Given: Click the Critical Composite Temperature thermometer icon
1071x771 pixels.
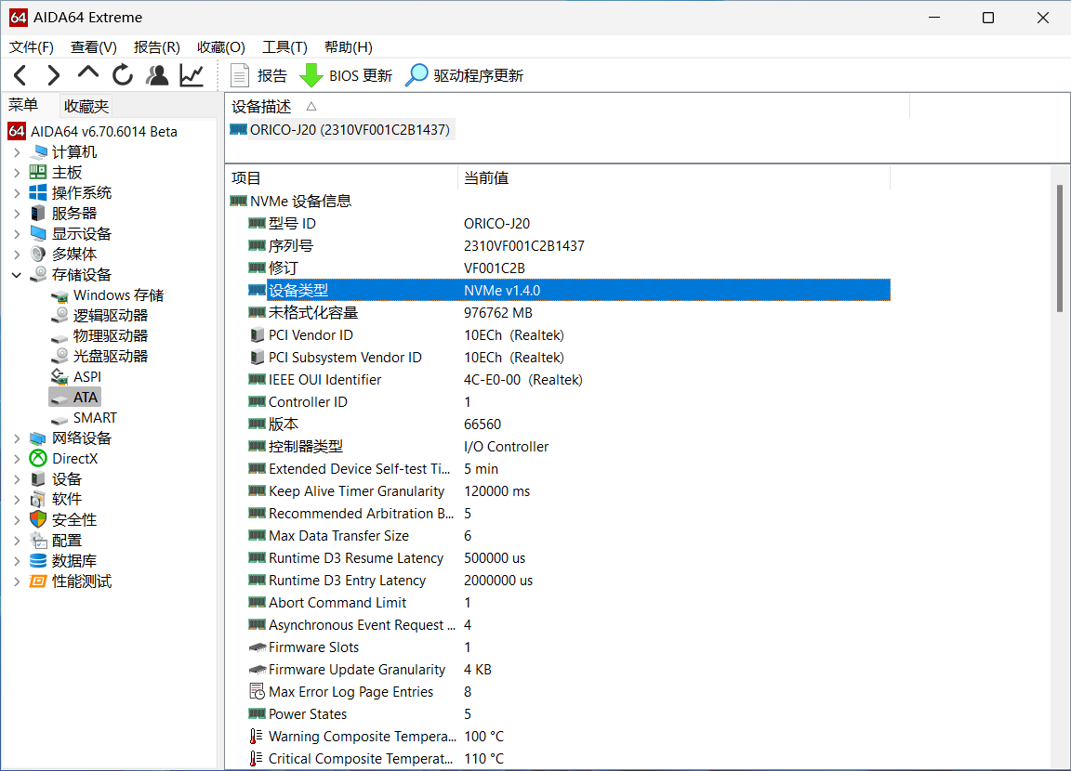Looking at the screenshot, I should [x=256, y=759].
